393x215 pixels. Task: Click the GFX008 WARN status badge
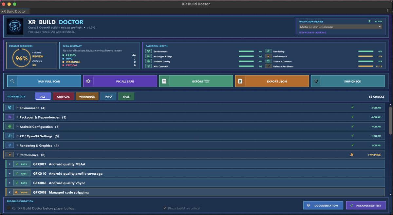[22, 192]
